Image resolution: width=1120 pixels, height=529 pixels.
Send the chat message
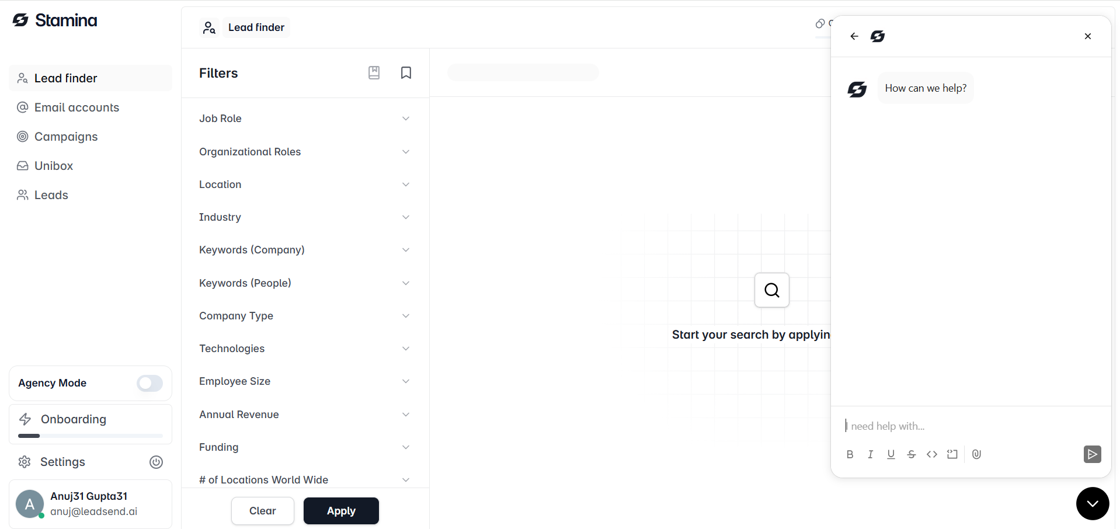click(x=1093, y=454)
